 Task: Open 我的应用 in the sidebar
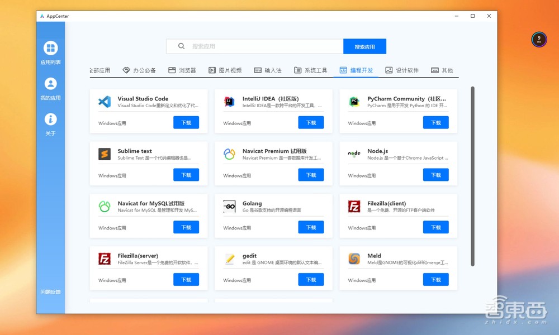point(50,89)
